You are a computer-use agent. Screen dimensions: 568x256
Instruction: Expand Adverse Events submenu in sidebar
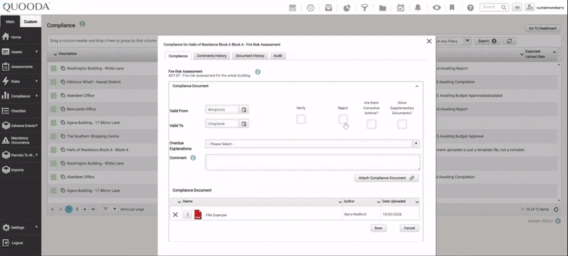pos(37,126)
